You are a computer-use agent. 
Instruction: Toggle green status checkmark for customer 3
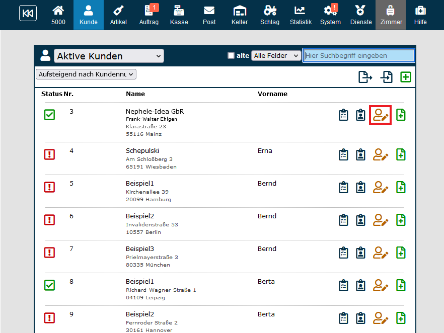point(49,115)
